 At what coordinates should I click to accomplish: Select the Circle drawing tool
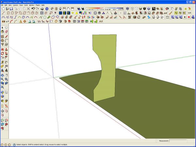2,40
